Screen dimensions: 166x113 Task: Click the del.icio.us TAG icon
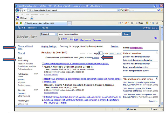(x=32, y=18)
